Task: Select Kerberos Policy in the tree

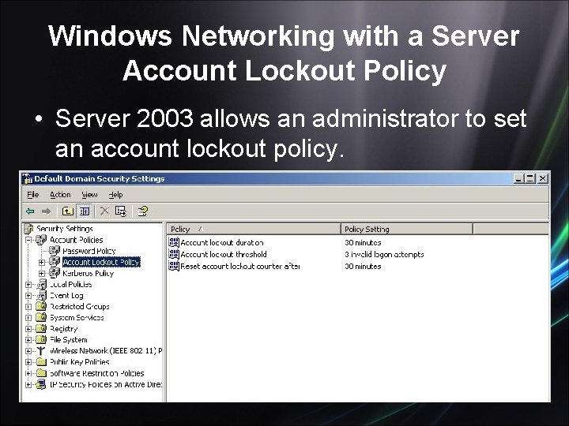Action: [x=89, y=273]
